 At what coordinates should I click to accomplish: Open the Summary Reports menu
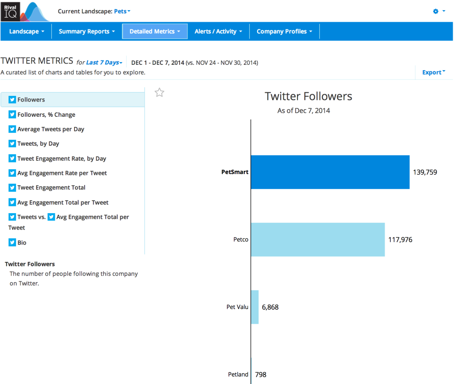pos(87,32)
